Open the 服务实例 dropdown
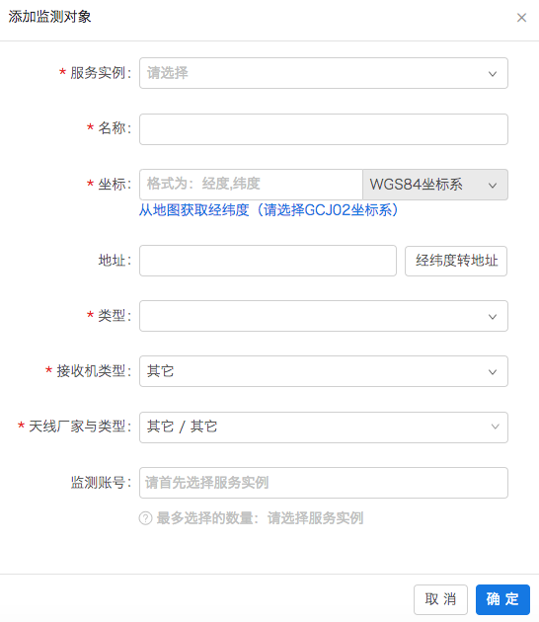This screenshot has width=539, height=622. pyautogui.click(x=323, y=73)
